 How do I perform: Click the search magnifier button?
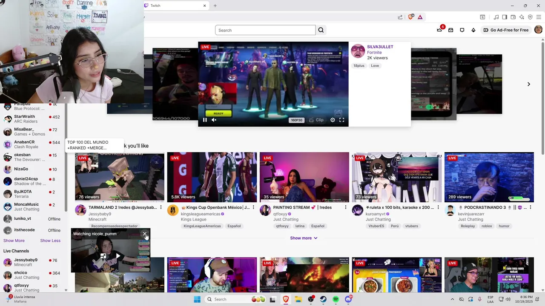pyautogui.click(x=321, y=30)
